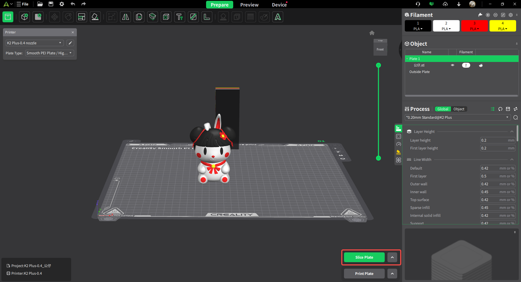Switch Process scope to Object
This screenshot has width=521, height=282.
[x=459, y=109]
